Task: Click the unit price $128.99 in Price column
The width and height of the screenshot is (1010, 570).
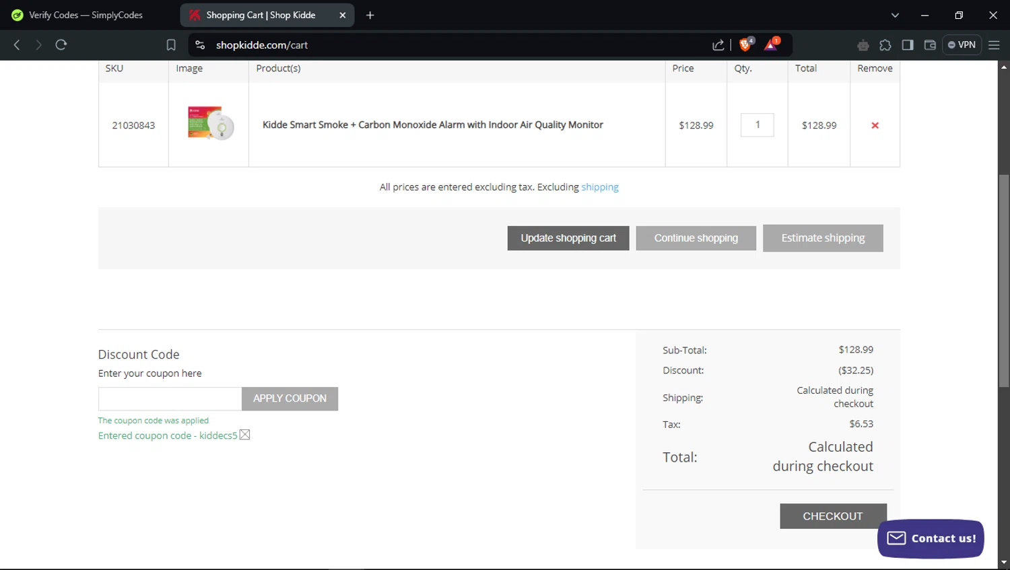Action: pyautogui.click(x=696, y=125)
